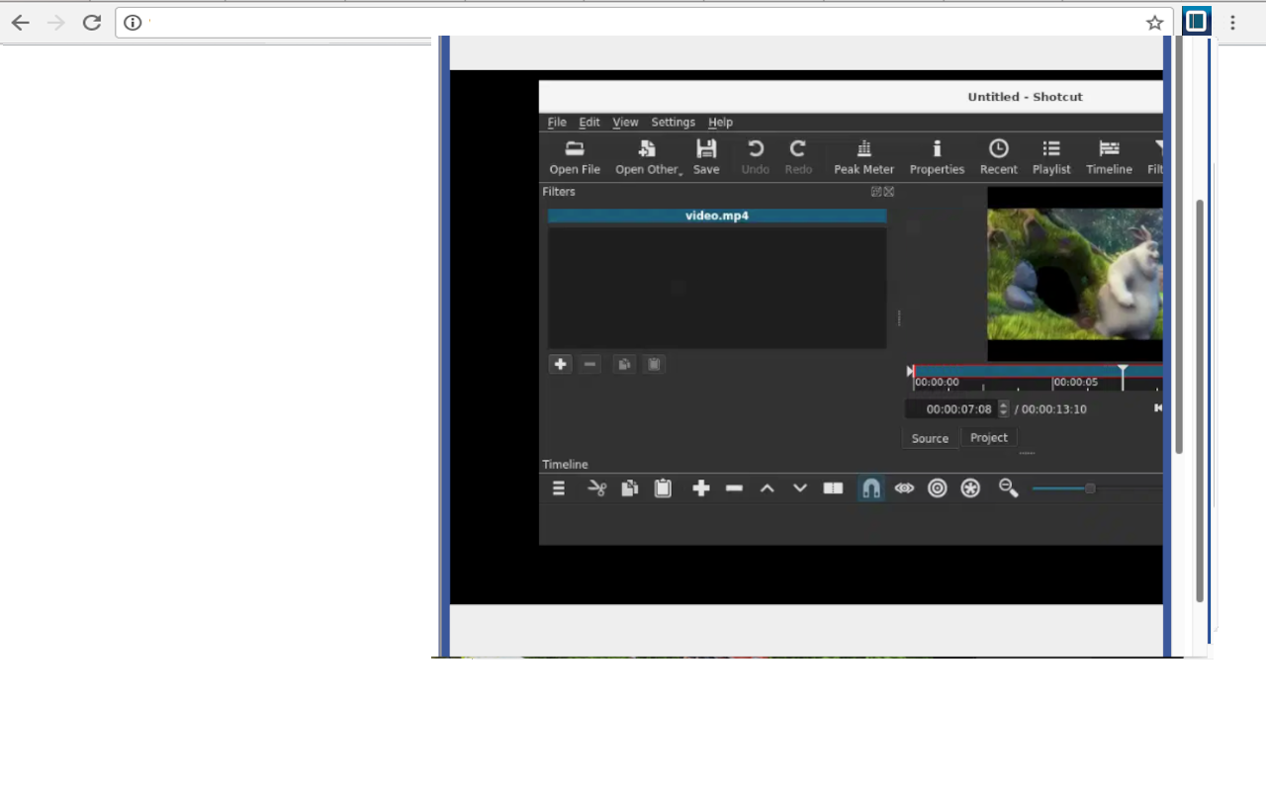This screenshot has height=791, width=1266.
Task: Lift clip with up chevron icon
Action: (x=767, y=488)
